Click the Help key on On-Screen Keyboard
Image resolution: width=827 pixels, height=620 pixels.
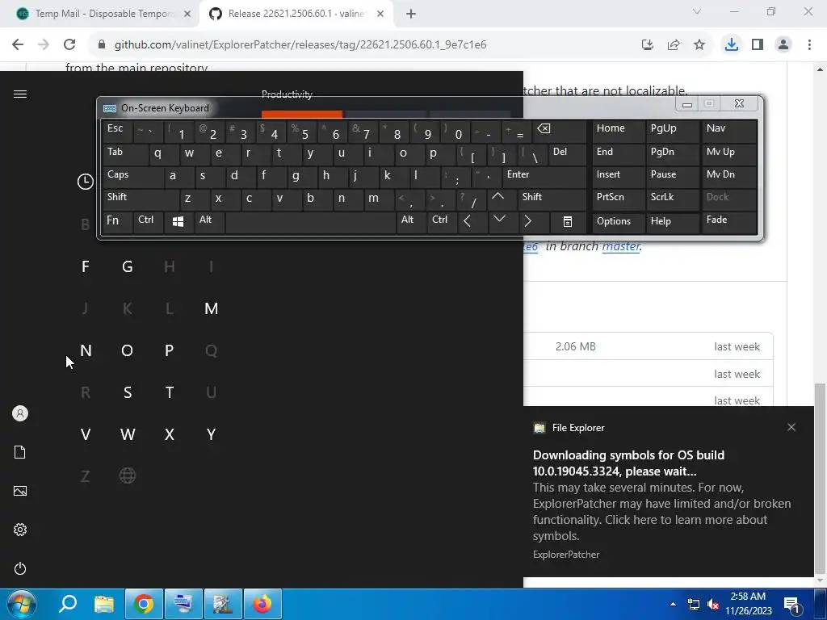click(672, 223)
